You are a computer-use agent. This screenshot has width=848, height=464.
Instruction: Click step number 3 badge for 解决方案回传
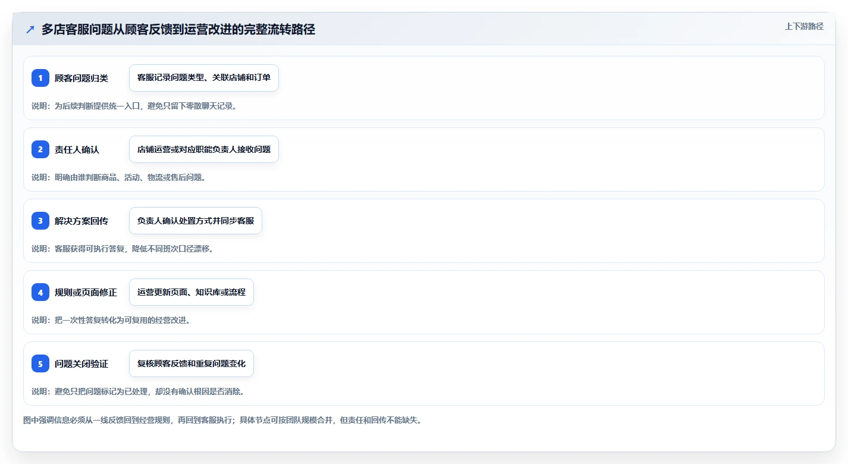[40, 221]
